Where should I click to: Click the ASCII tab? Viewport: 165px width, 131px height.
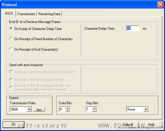coord(9,13)
